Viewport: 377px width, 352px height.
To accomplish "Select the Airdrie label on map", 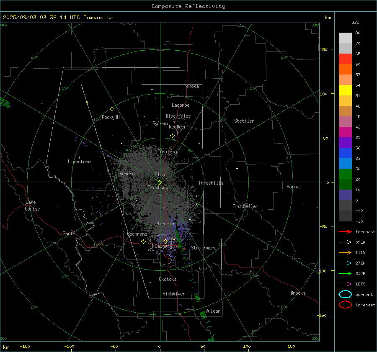I will 165,224.
